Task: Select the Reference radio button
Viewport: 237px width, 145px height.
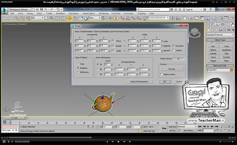Action: (x=78, y=72)
